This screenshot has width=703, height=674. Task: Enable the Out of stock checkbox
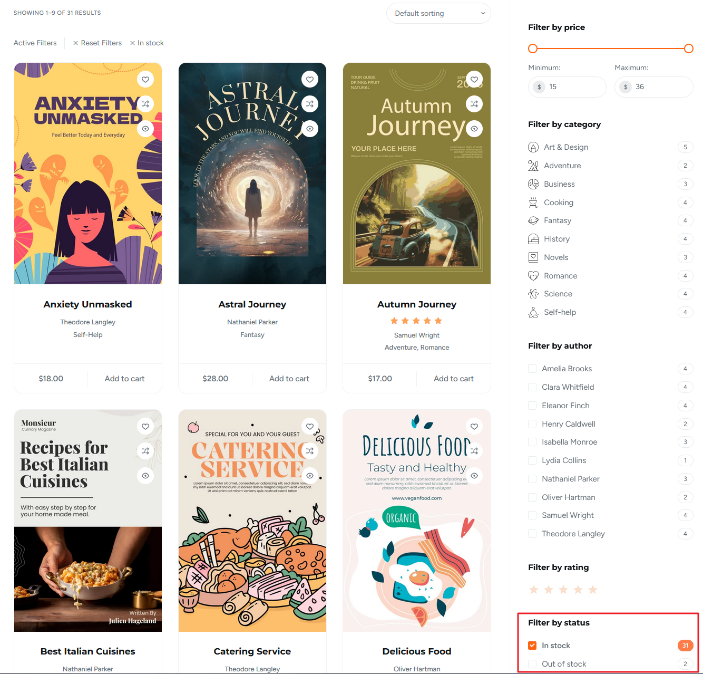532,664
